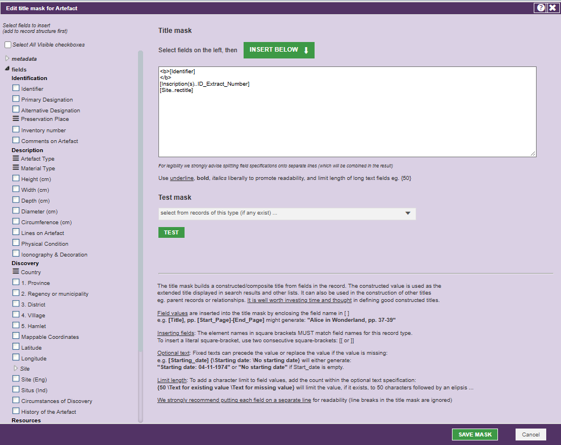Click the Preservation Place list icon
The height and width of the screenshot is (445, 561).
click(x=16, y=119)
